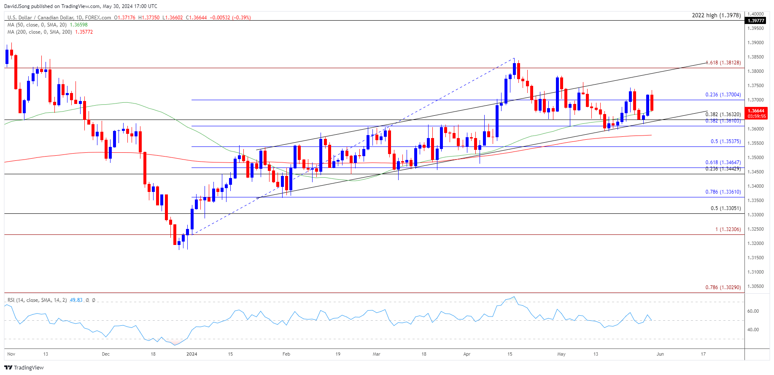Click the 0.236 (1.34429) Fibonacci label
This screenshot has height=375, width=774.
[723, 169]
